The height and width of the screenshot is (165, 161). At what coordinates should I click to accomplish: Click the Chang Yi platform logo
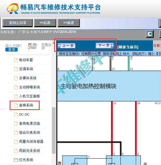click(13, 9)
